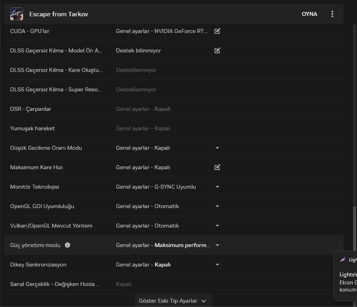Screen dimensions: 357x307
Task: Edit the CUDA - GPU'lar setting
Action: click(x=217, y=31)
